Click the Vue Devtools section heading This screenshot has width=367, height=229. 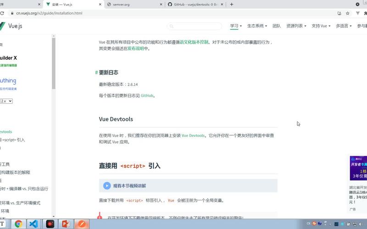coord(116,119)
